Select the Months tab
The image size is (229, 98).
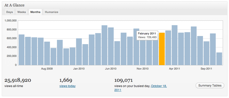[x=35, y=12]
